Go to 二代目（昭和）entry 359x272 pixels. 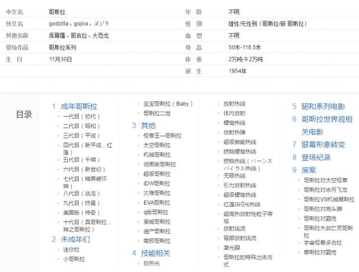click(x=81, y=126)
